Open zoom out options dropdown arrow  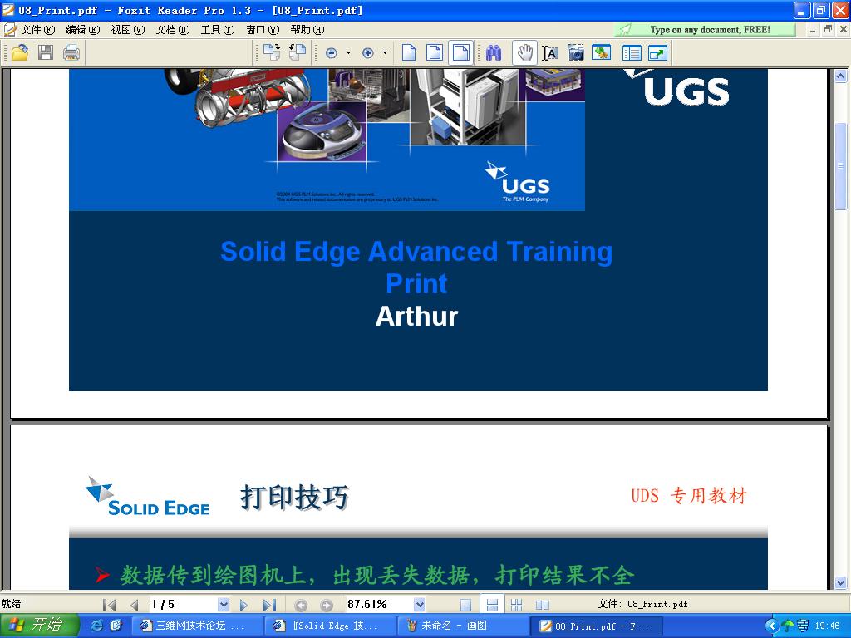pos(348,52)
